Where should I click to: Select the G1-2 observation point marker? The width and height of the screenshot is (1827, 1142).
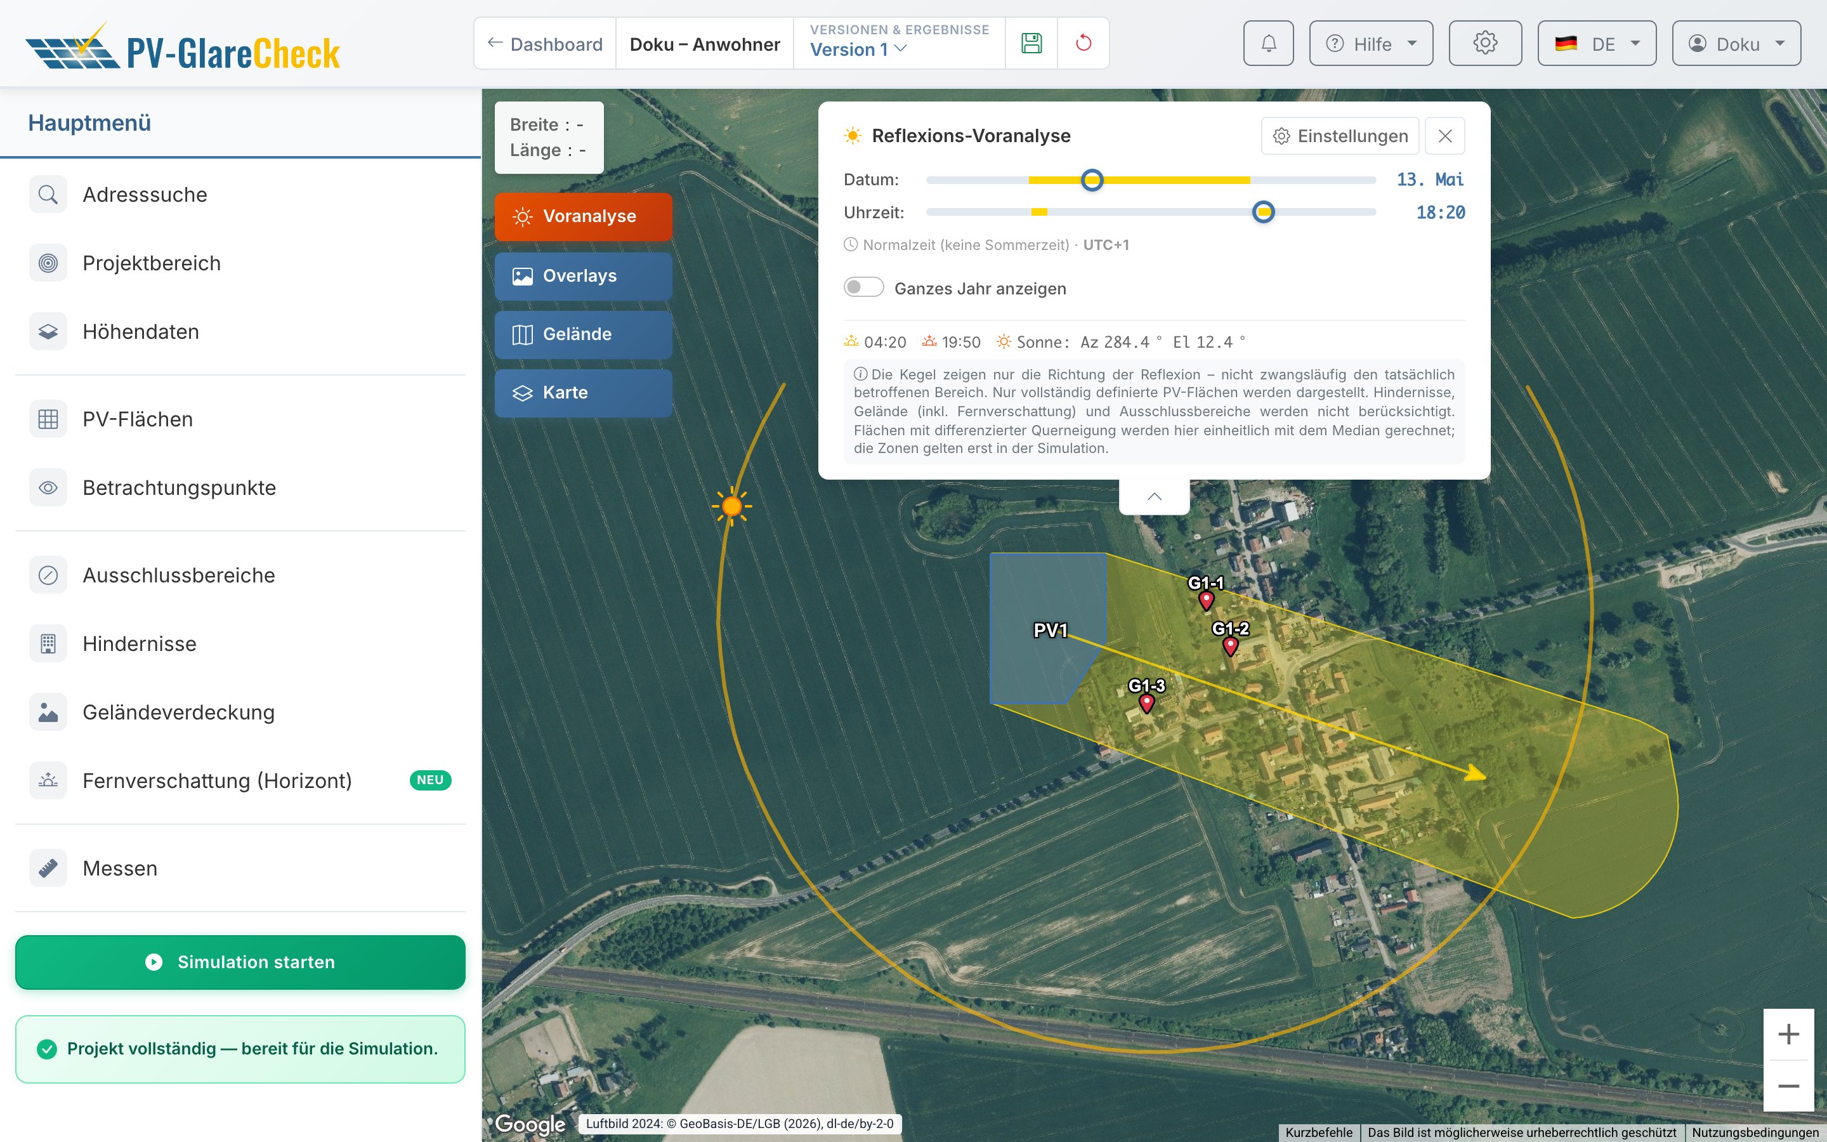tap(1231, 646)
